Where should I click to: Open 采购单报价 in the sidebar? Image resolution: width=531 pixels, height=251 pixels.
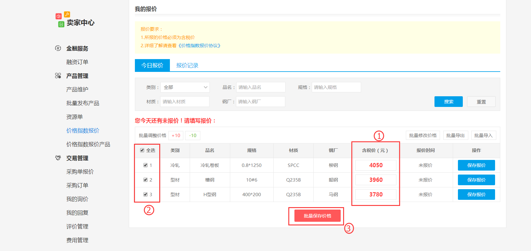tap(80, 171)
